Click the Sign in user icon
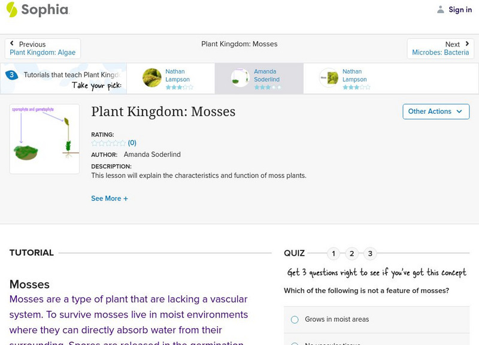Viewport: 479px width, 345px height. tap(441, 10)
